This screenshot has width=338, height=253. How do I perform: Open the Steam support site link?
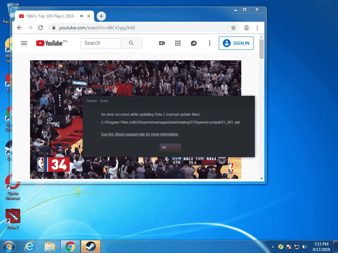[140, 134]
